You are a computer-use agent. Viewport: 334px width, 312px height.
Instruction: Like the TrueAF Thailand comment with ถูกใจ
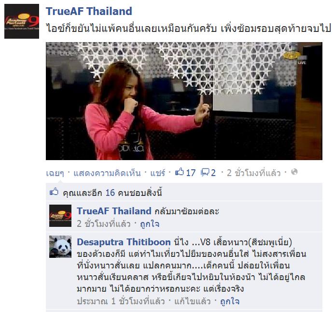pos(150,224)
